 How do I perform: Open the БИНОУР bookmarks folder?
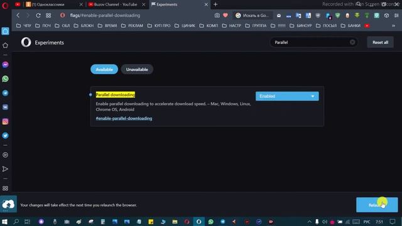[x=301, y=26]
